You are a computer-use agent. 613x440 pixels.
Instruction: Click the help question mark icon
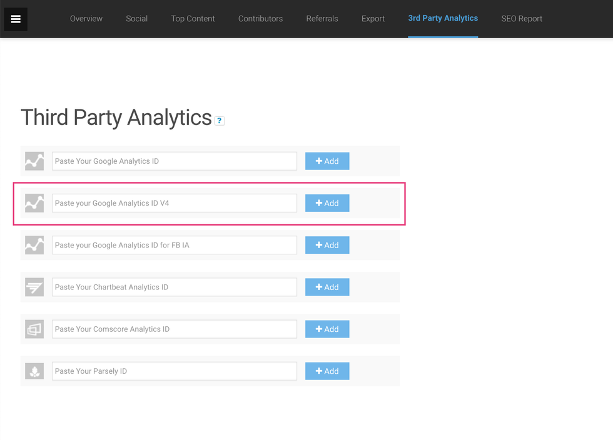[220, 121]
